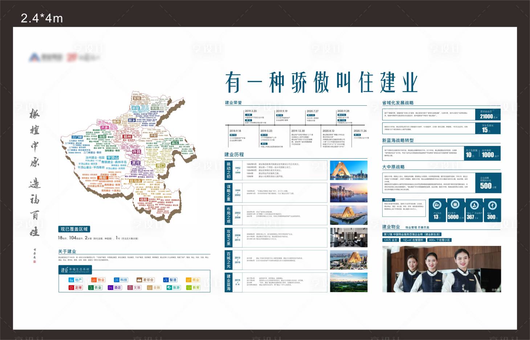
Task: Open the 1992-1999 golden building photo
Action: 348,170
